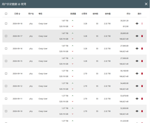Sort by the 积分 column header

[x=128, y=14]
